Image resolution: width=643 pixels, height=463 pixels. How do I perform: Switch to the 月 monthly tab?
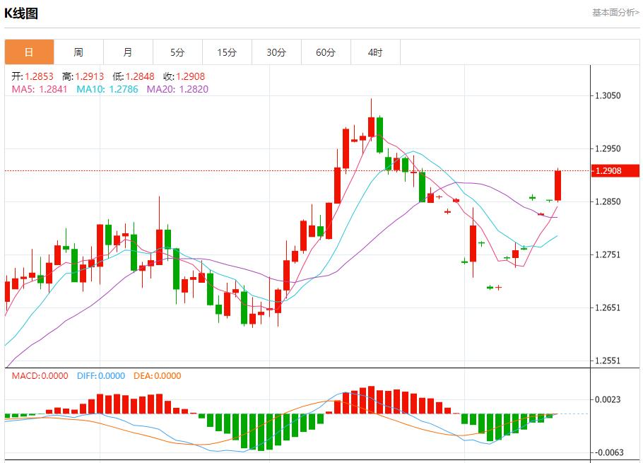point(128,52)
